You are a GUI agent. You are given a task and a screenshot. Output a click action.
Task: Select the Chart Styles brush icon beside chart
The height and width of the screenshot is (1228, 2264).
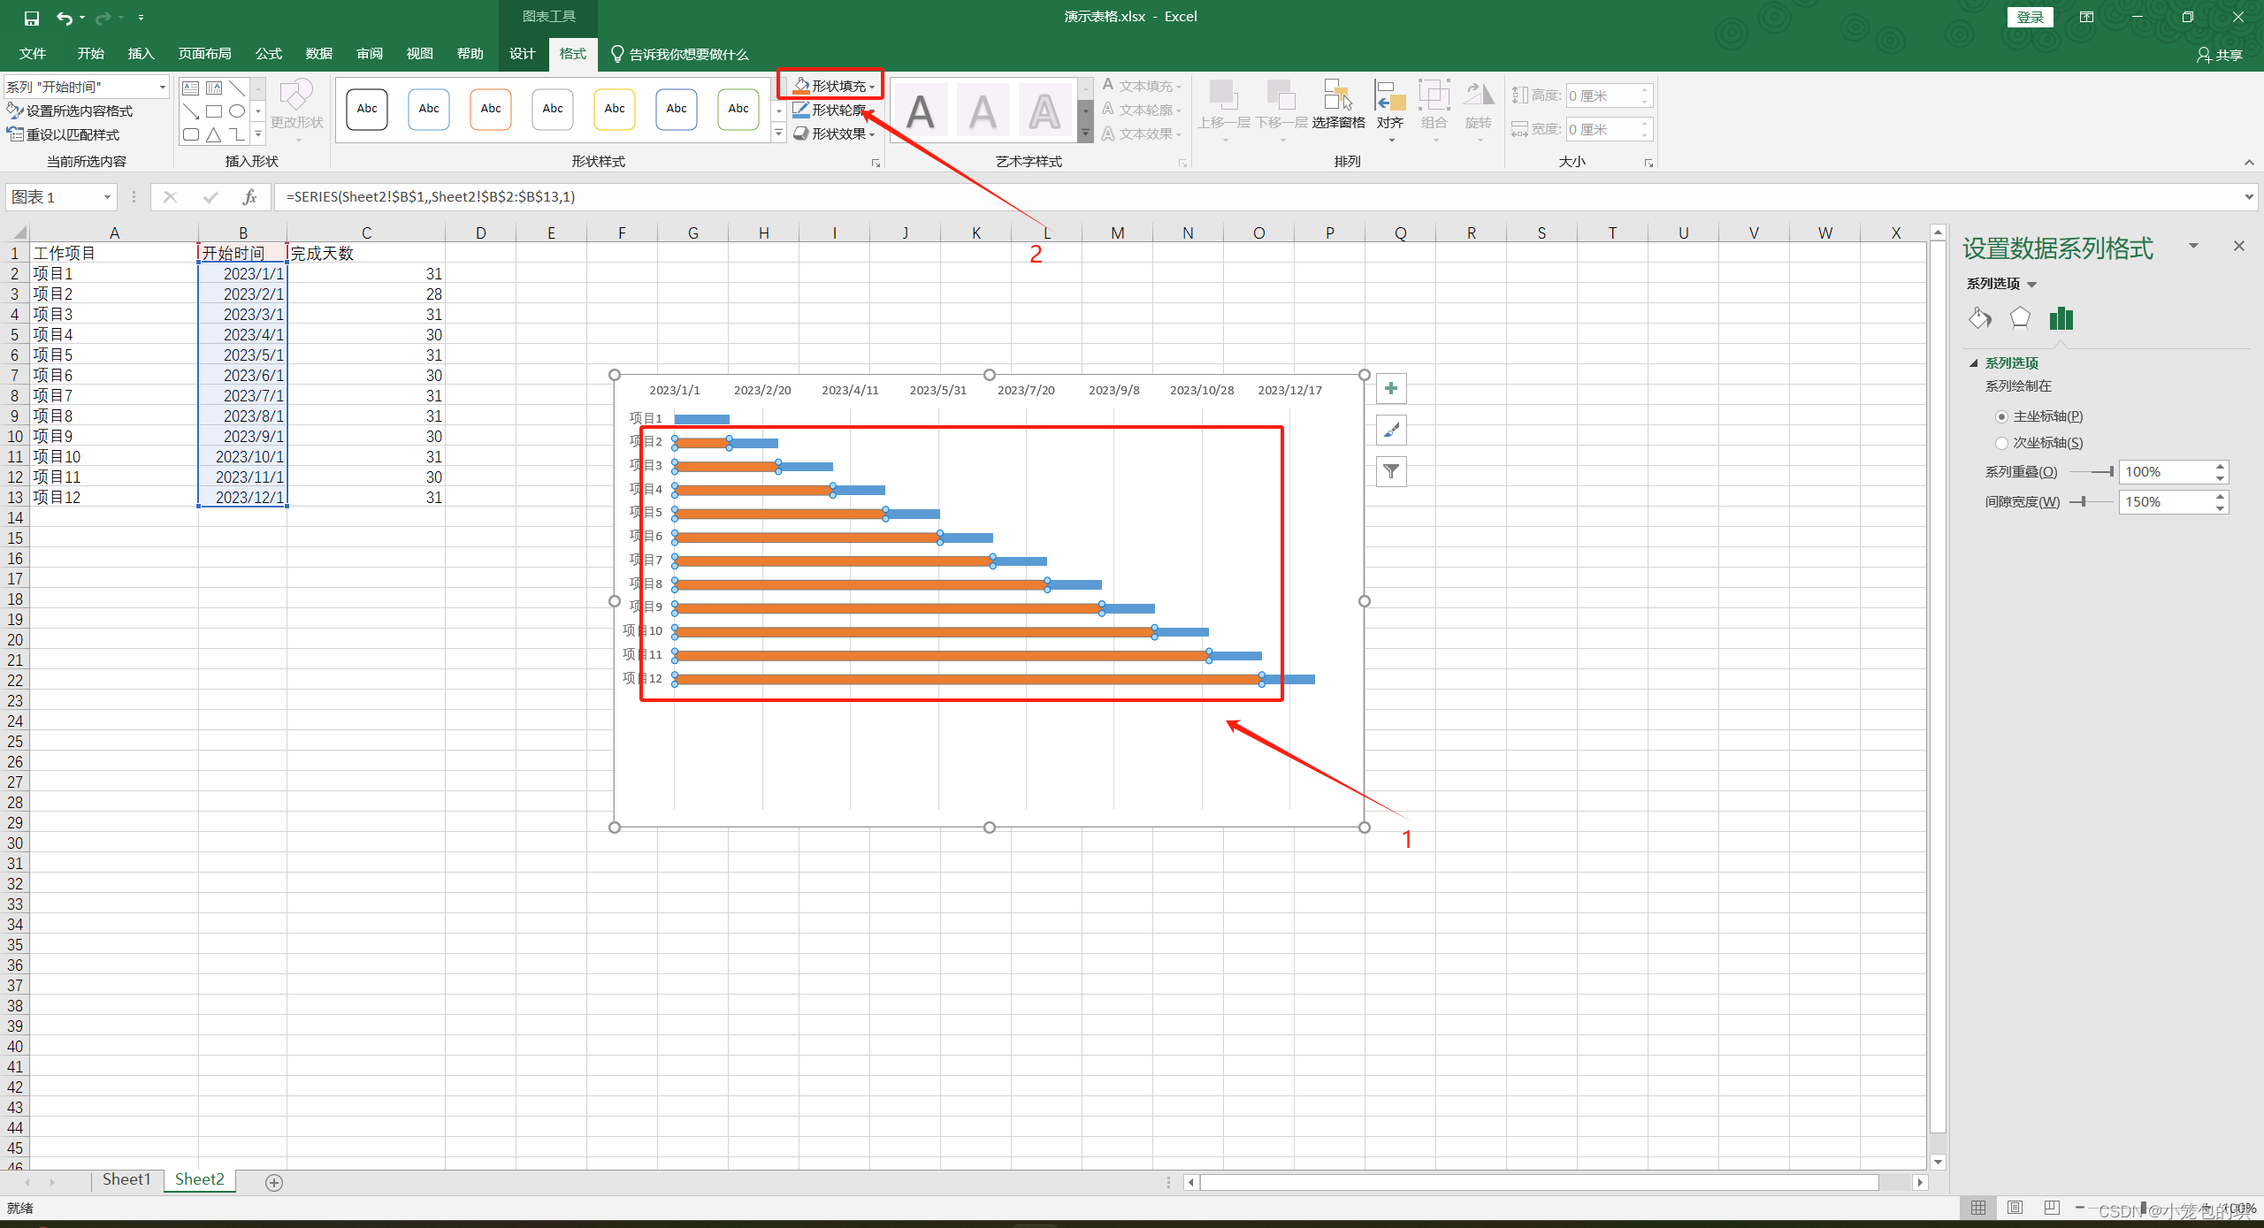[x=1390, y=430]
